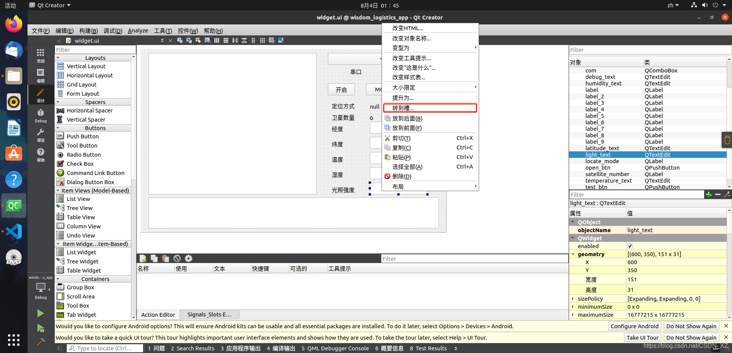
Task: Click the widget box Filter field
Action: 95,50
